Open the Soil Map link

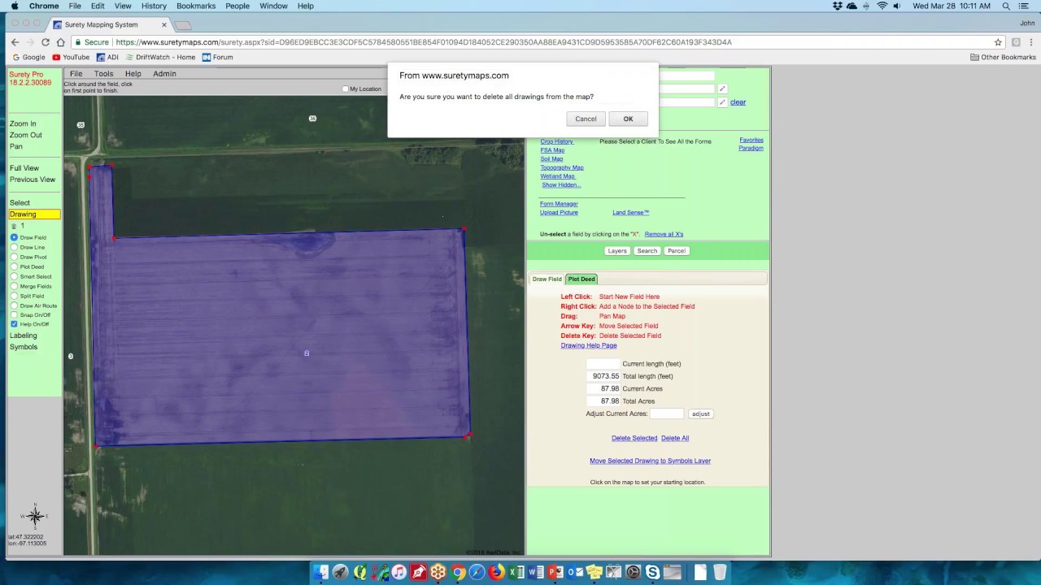pos(551,159)
